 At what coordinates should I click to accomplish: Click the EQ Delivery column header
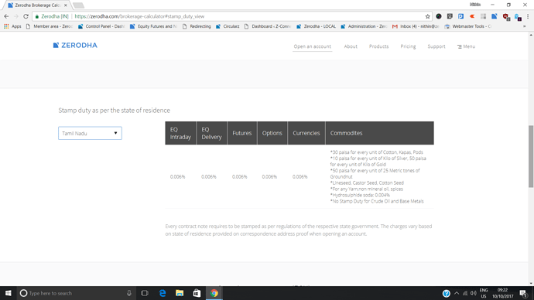click(x=211, y=133)
